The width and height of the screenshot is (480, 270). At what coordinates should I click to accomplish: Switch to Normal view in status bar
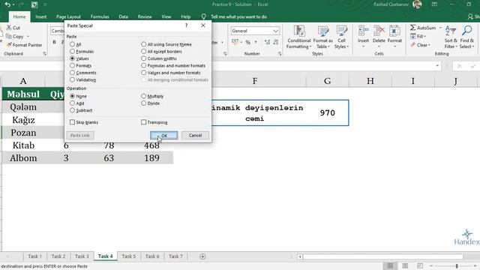[x=390, y=266]
